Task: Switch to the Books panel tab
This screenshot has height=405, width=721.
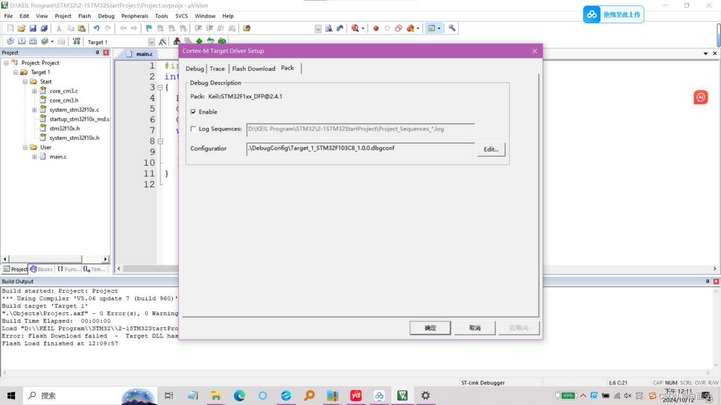Action: click(x=42, y=269)
